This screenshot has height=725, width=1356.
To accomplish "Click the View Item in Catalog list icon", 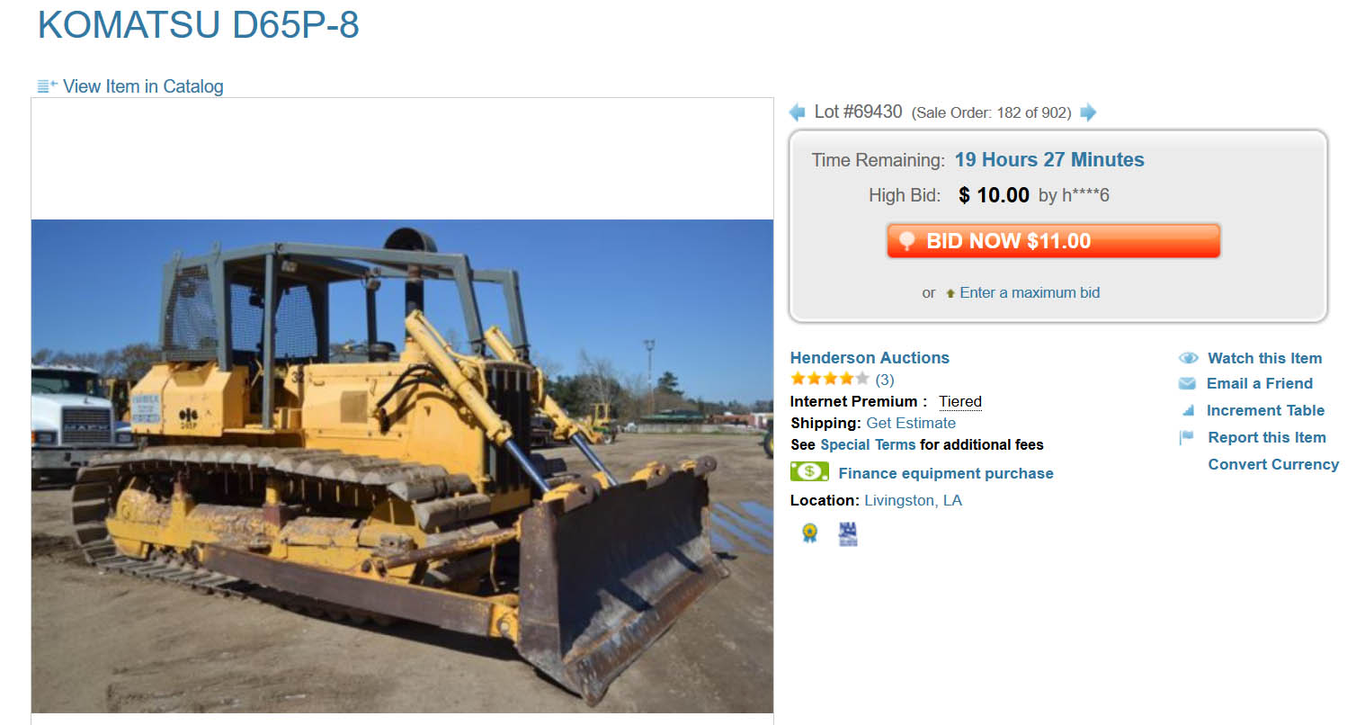I will (47, 86).
